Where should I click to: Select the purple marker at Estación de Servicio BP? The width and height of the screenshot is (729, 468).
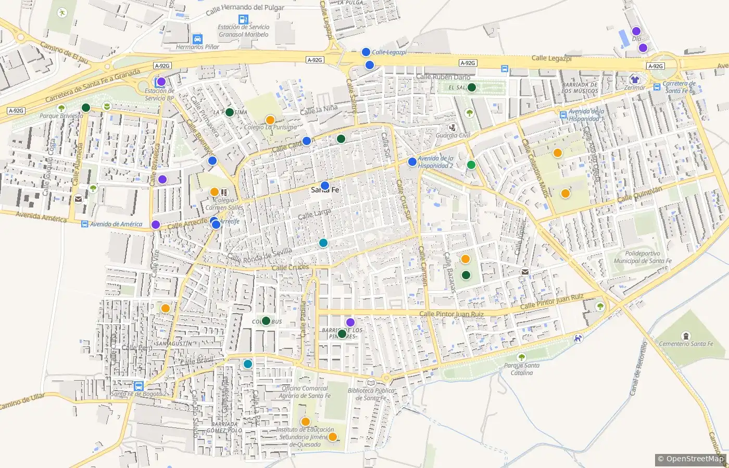[161, 82]
